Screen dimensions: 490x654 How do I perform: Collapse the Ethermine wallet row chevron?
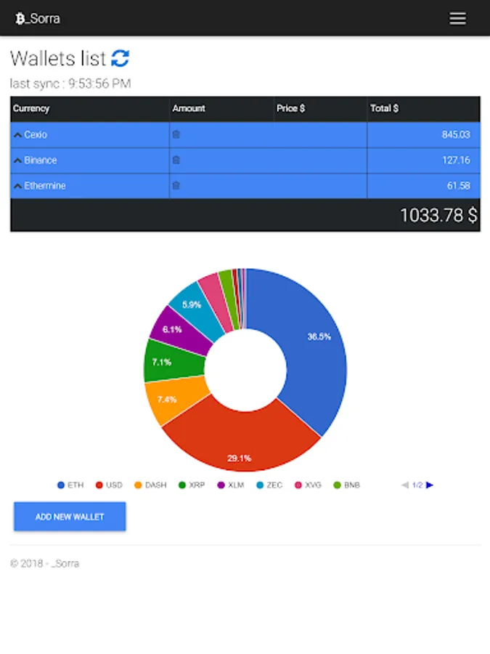pyautogui.click(x=17, y=185)
